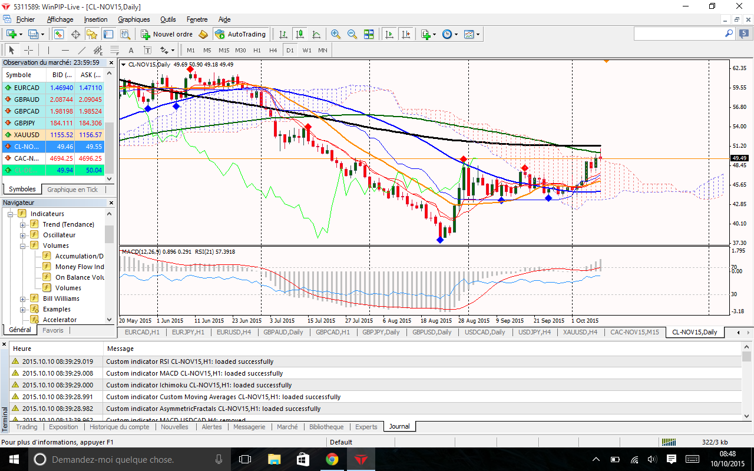Image resolution: width=754 pixels, height=471 pixels.
Task: Select the crosshair tool
Action: tap(28, 50)
